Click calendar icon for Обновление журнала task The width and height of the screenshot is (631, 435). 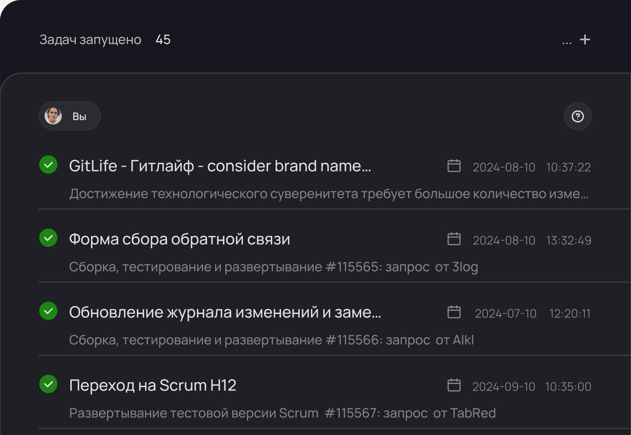(x=454, y=312)
